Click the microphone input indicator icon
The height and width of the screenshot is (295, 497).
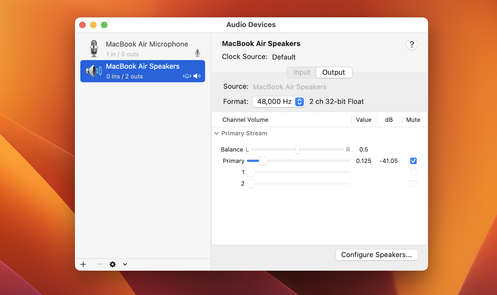point(198,53)
